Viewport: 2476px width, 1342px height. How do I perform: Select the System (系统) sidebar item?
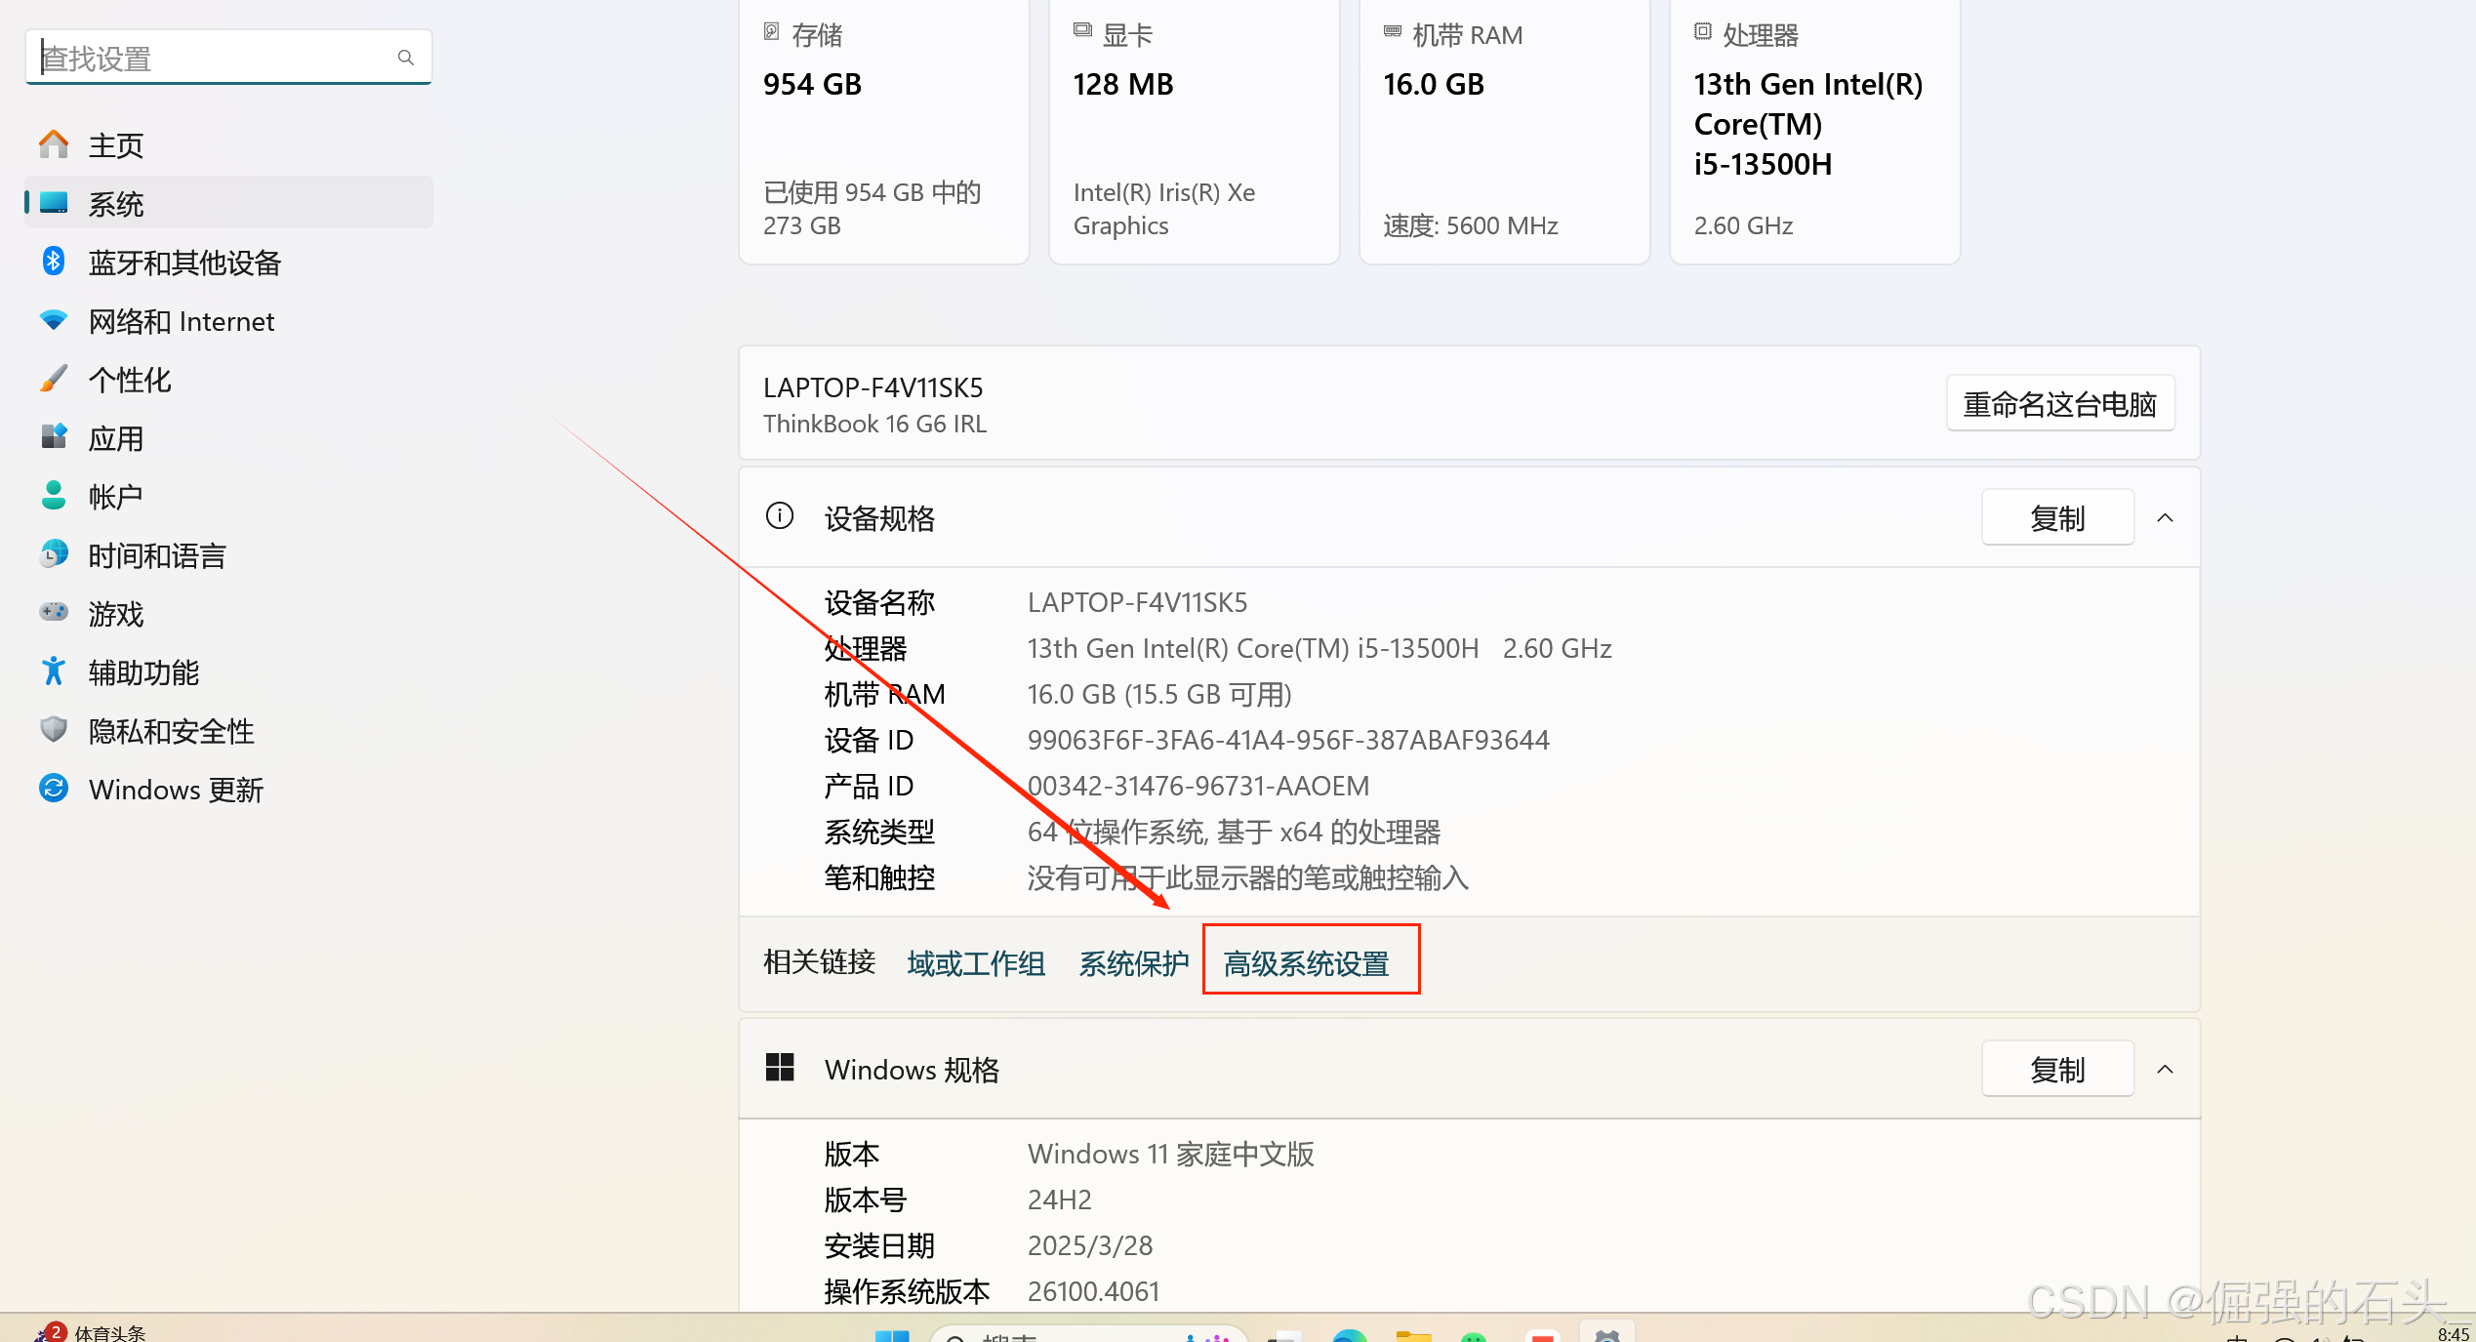(116, 204)
